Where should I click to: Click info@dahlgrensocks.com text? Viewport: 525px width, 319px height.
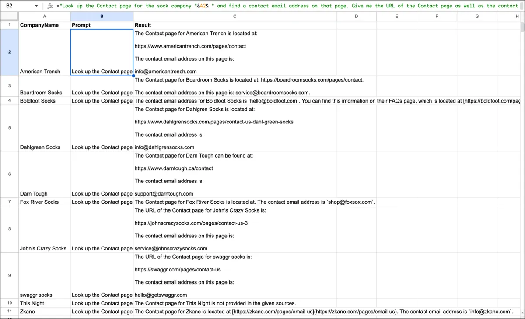(x=164, y=147)
